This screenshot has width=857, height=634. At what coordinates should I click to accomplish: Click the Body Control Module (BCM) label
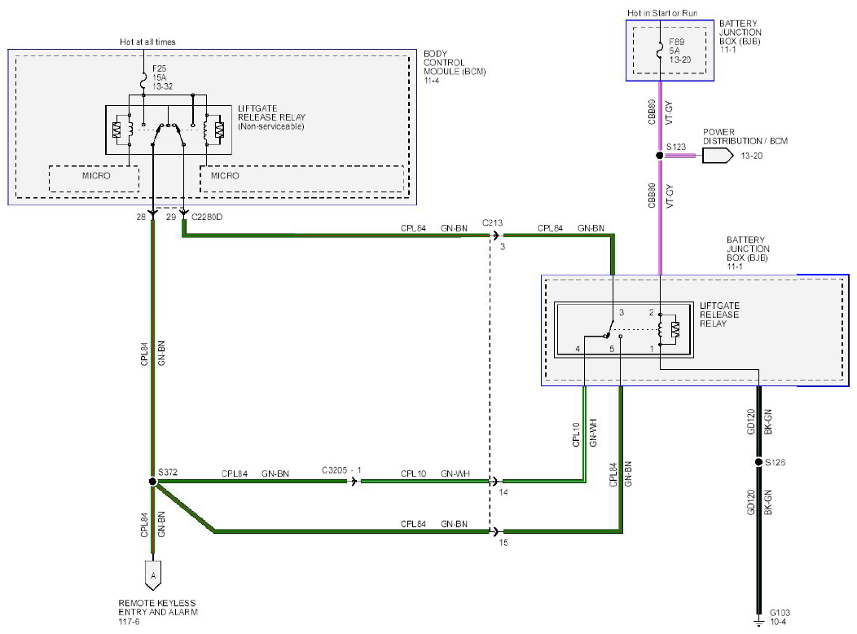coord(455,67)
